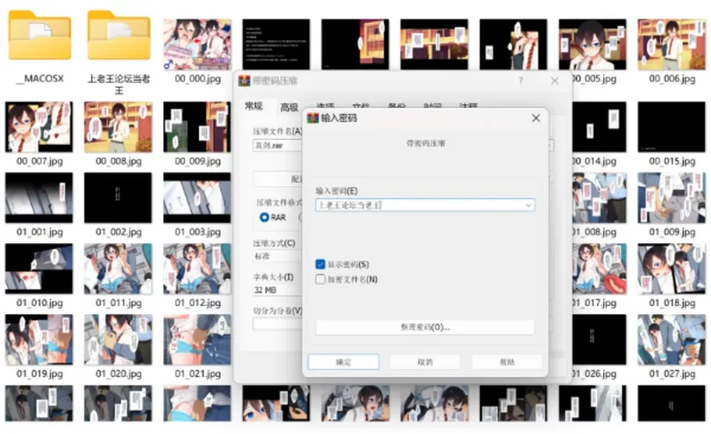
Task: Close the 输入密码 dialog
Action: coord(536,118)
